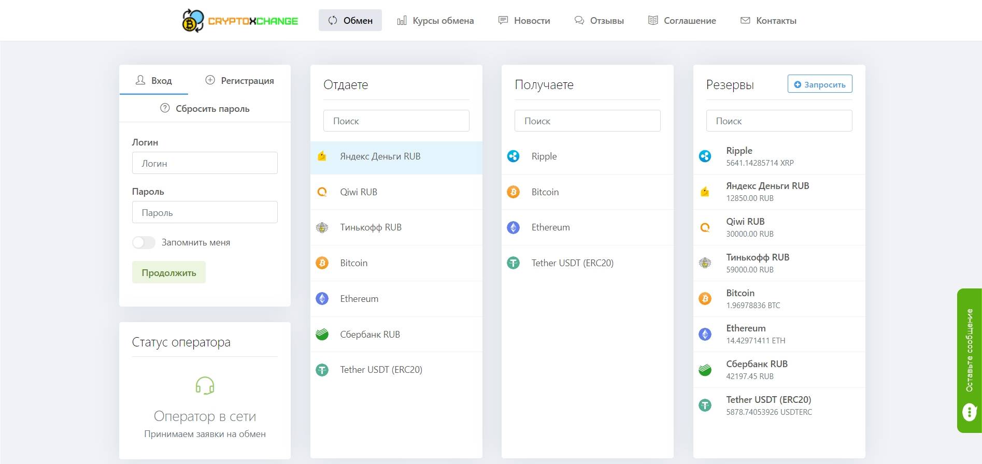The image size is (982, 464).
Task: Open the Курсы обмена page
Action: (435, 20)
